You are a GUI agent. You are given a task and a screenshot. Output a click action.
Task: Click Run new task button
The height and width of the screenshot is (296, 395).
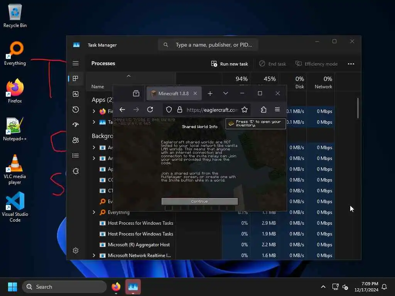[x=230, y=64]
